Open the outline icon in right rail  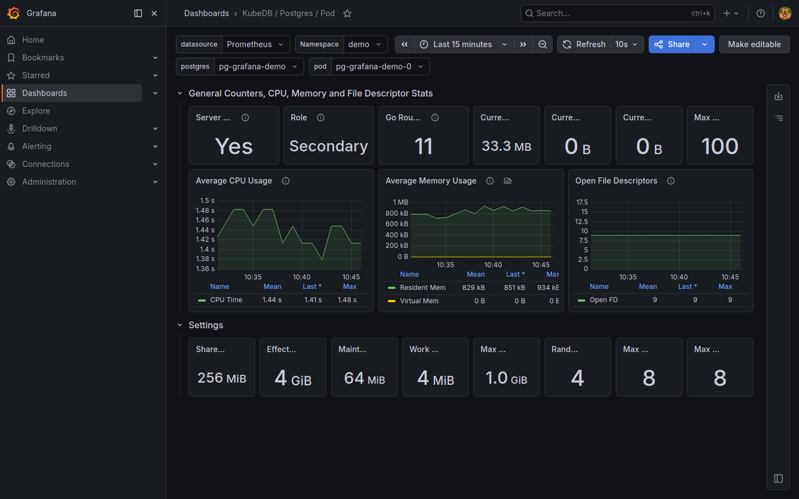tap(778, 118)
